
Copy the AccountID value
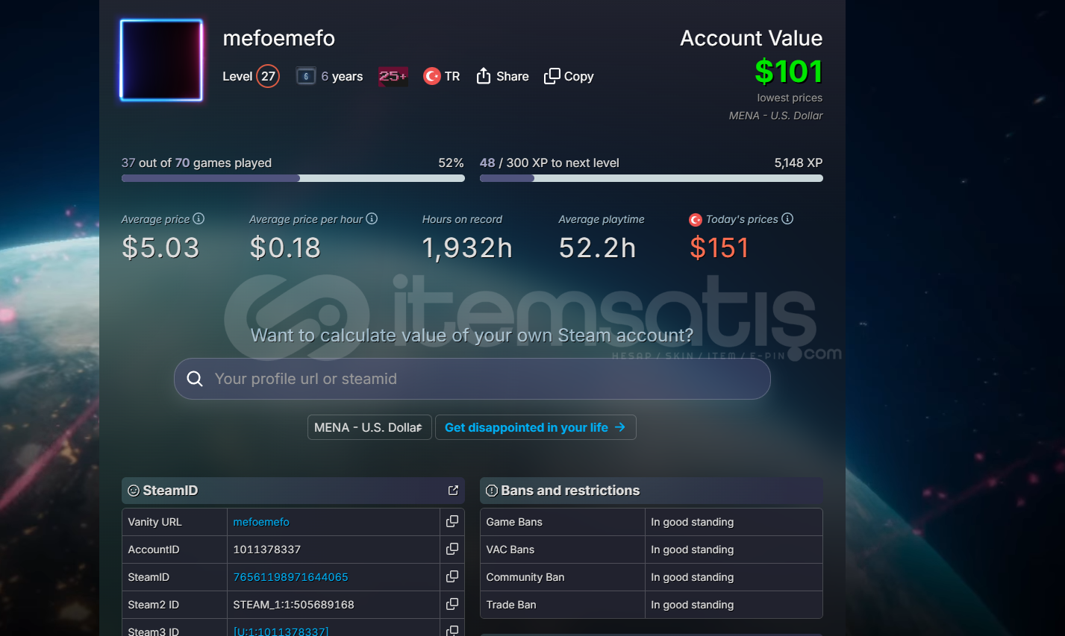(x=452, y=549)
